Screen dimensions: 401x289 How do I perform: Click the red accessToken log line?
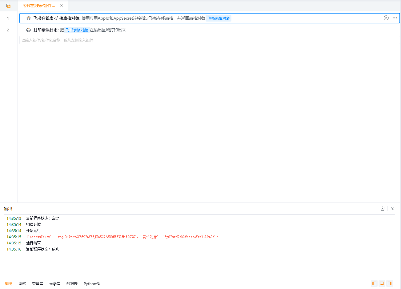click(122, 237)
